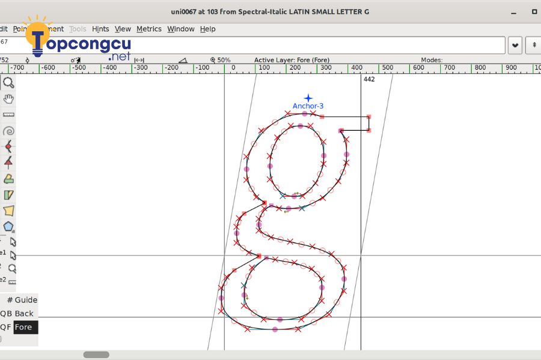Image resolution: width=541 pixels, height=360 pixels.
Task: Open the glyph word-list dropdown arrow
Action: tap(515, 45)
